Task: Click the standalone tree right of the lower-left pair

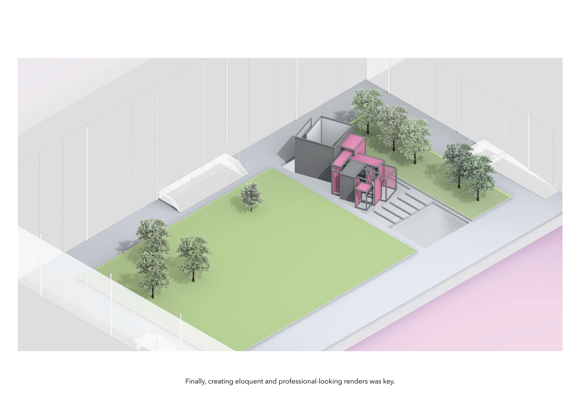Action: coord(193,256)
